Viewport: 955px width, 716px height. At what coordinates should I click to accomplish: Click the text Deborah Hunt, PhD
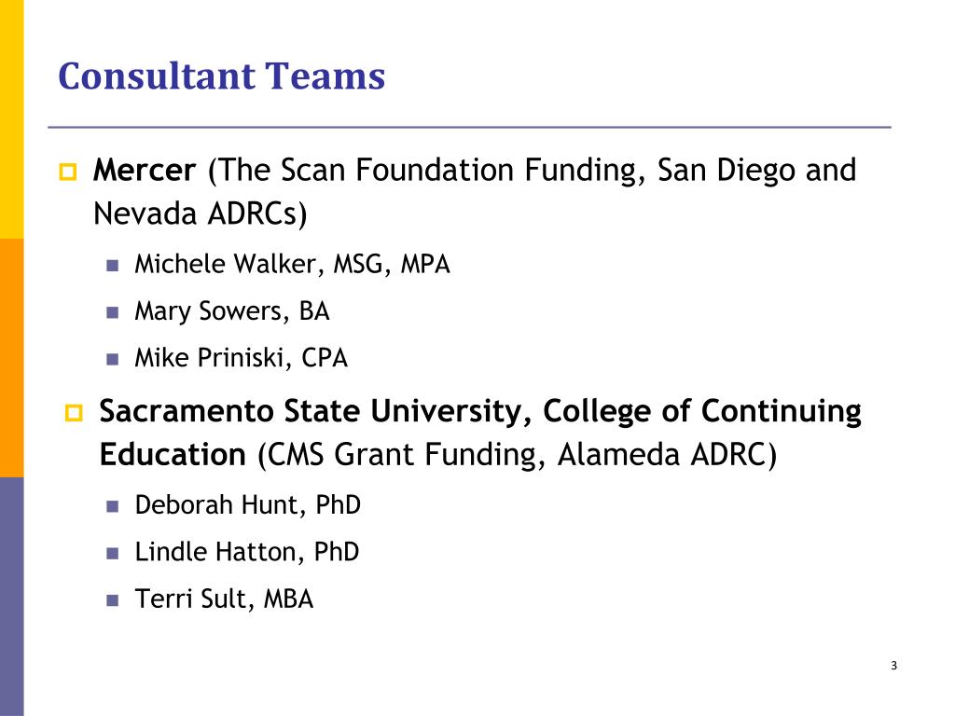click(248, 504)
